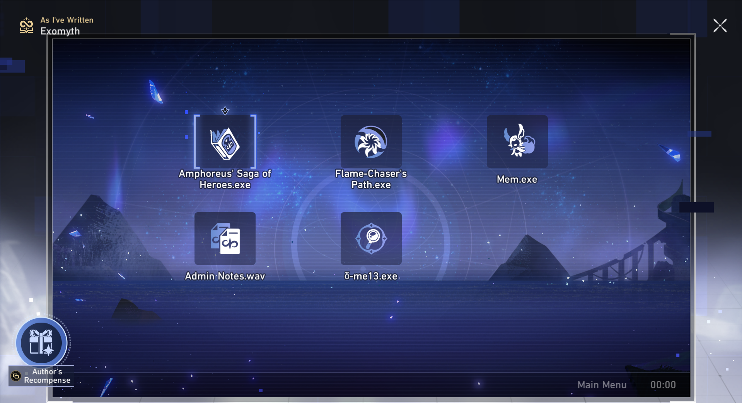742x403 pixels.
Task: Click the Mem.exe file name
Action: point(517,179)
